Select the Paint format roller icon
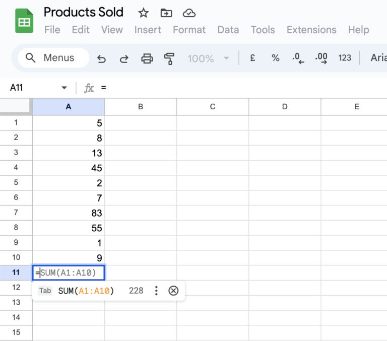This screenshot has width=387, height=341. 169,59
